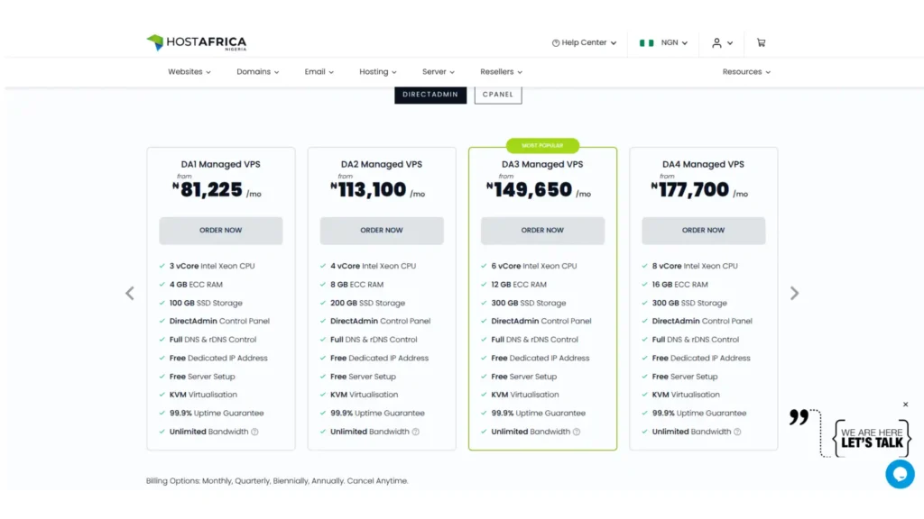Open the NGN currency dropdown
Image resolution: width=924 pixels, height=519 pixels.
click(x=674, y=43)
